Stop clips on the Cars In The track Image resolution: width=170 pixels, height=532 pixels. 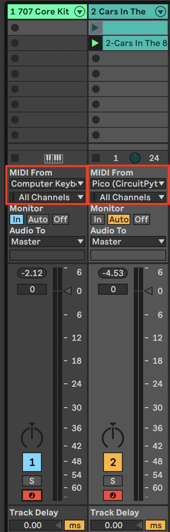point(96,158)
